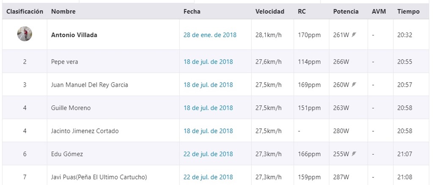Click the power meter icon beside 260W
The image size is (433, 185).
tap(354, 85)
